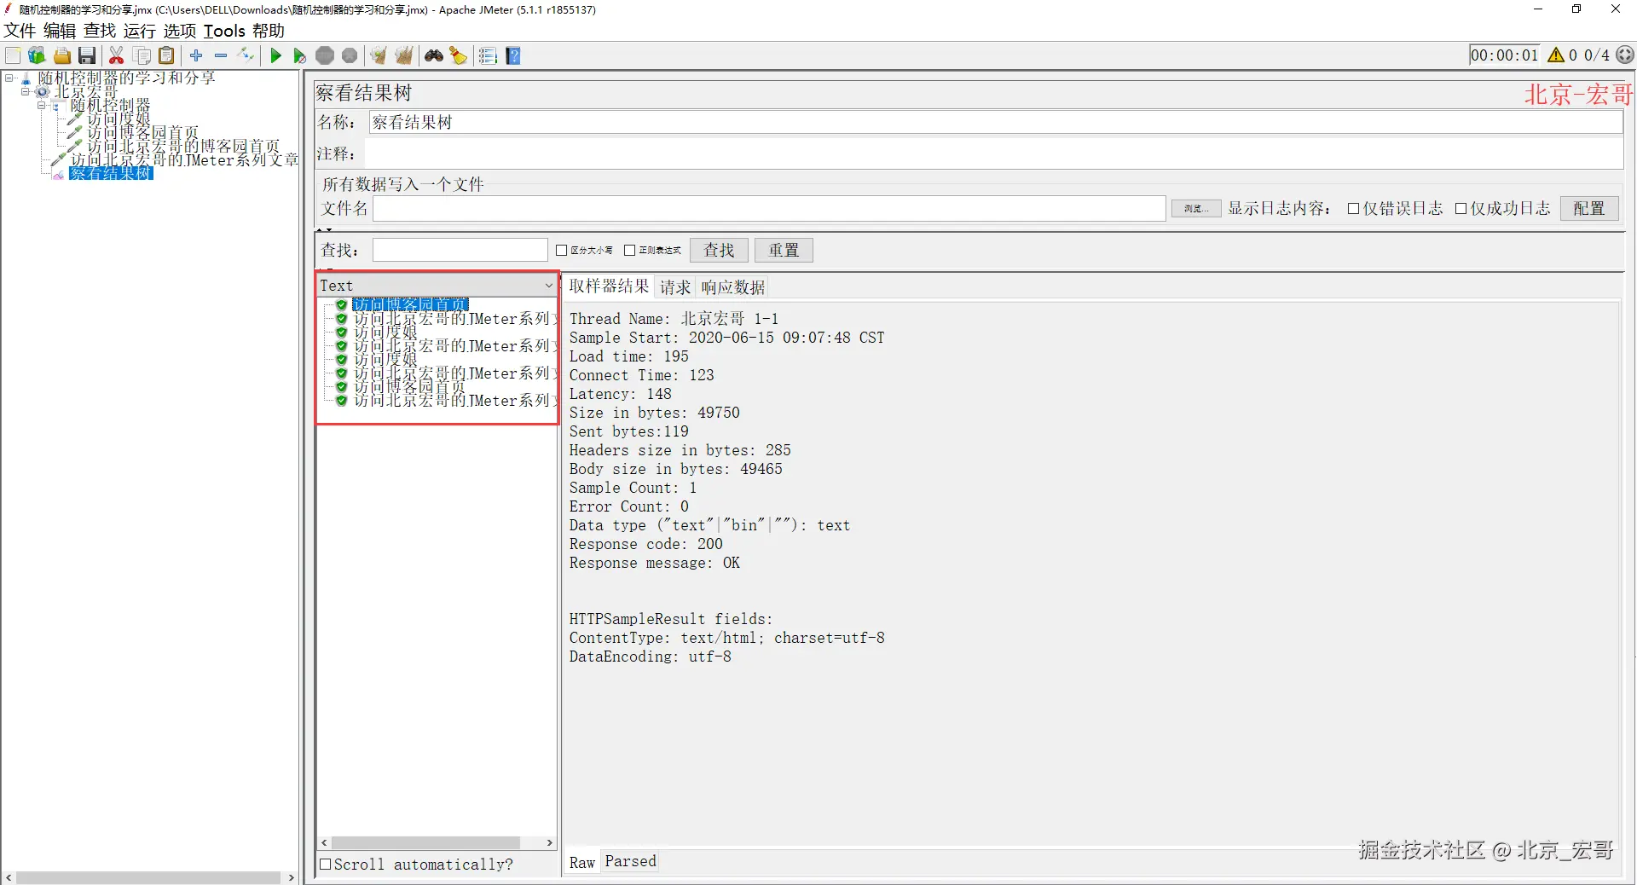The image size is (1637, 885).
Task: Open the Text renderer dropdown
Action: coord(437,285)
